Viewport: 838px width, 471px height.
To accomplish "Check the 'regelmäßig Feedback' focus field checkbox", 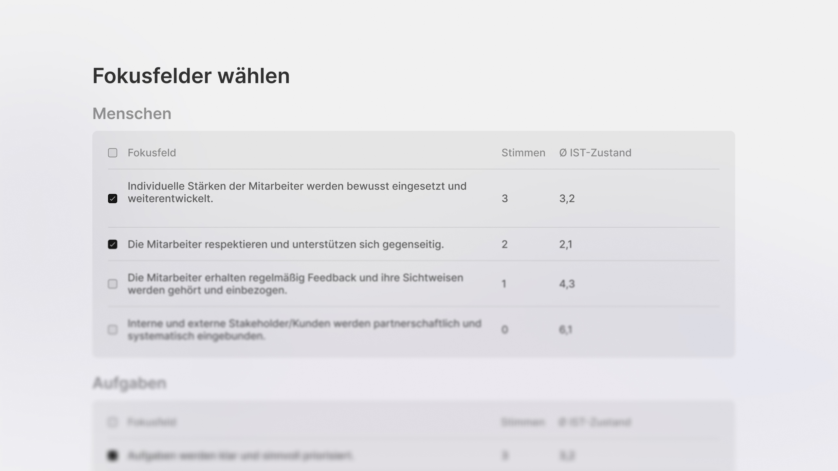I will [x=113, y=284].
